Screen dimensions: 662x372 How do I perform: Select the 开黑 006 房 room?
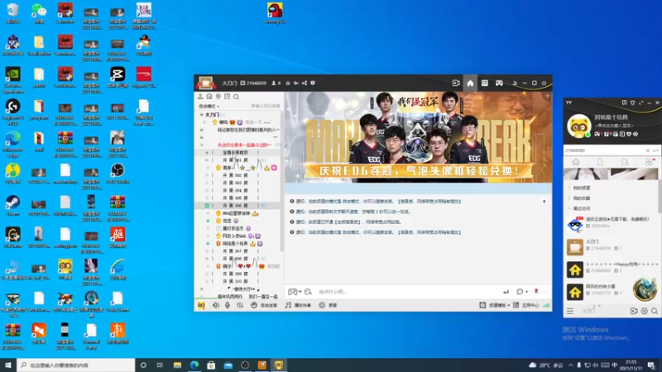coord(236,205)
